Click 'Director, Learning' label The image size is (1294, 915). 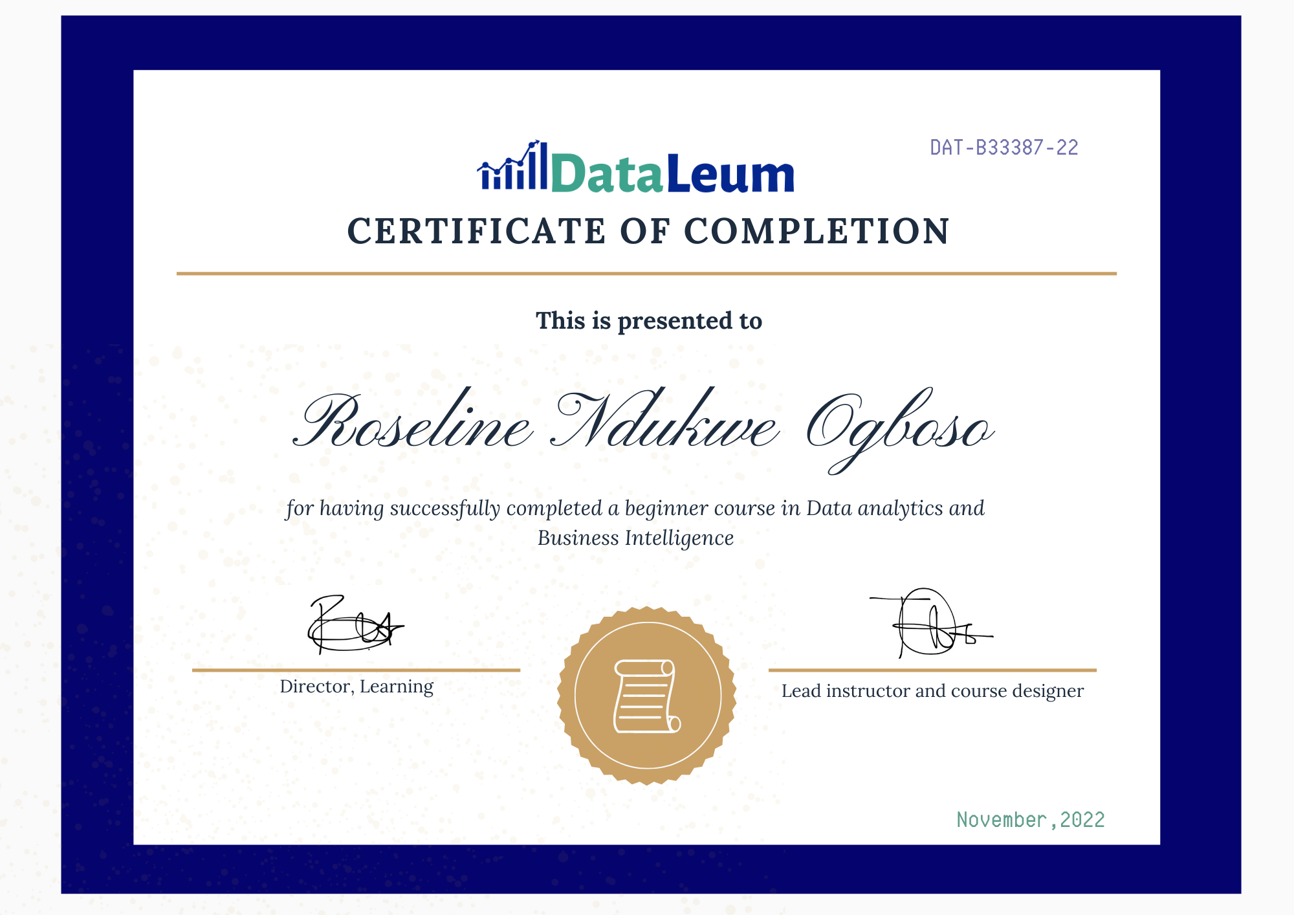coord(356,687)
